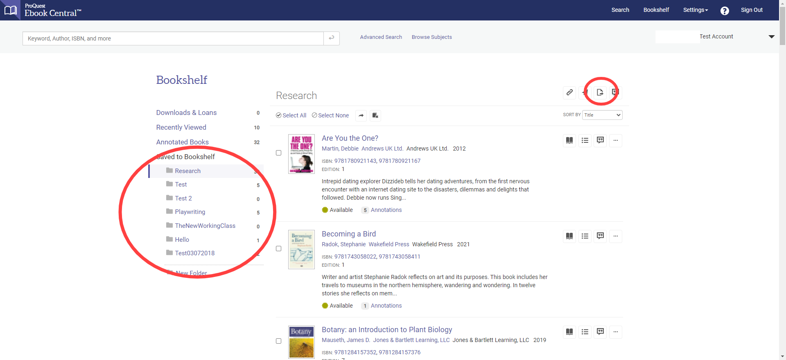Click the share folder link icon
Viewport: 786px width, 360px height.
(x=569, y=92)
